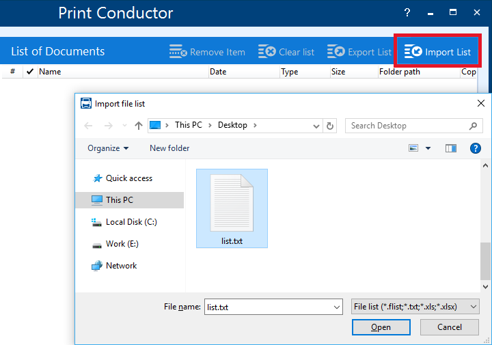Click the # column header
The height and width of the screenshot is (345, 492).
(x=12, y=72)
